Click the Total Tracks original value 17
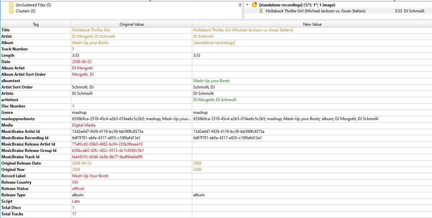Viewport: 432px width, 218px height. pyautogui.click(x=74, y=214)
